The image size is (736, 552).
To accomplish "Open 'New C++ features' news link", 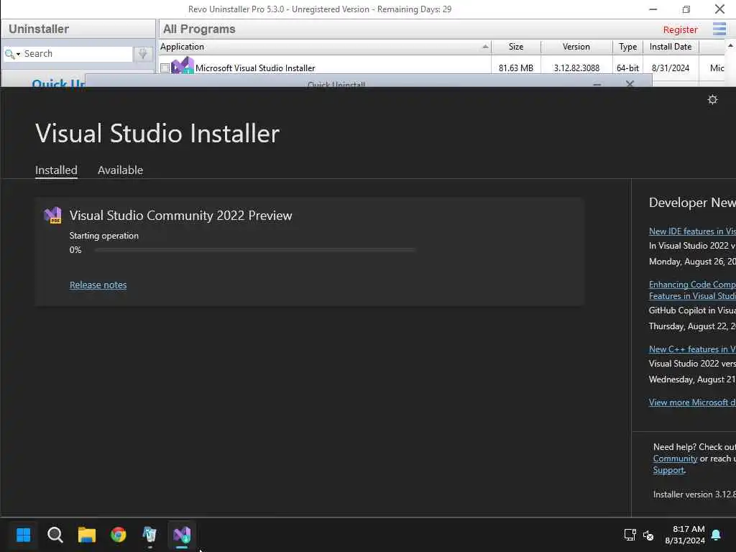I will pos(692,349).
